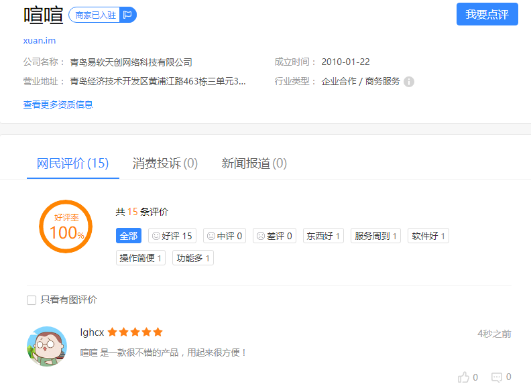Click the industry type 企业合作 / 商务服务

[360, 82]
